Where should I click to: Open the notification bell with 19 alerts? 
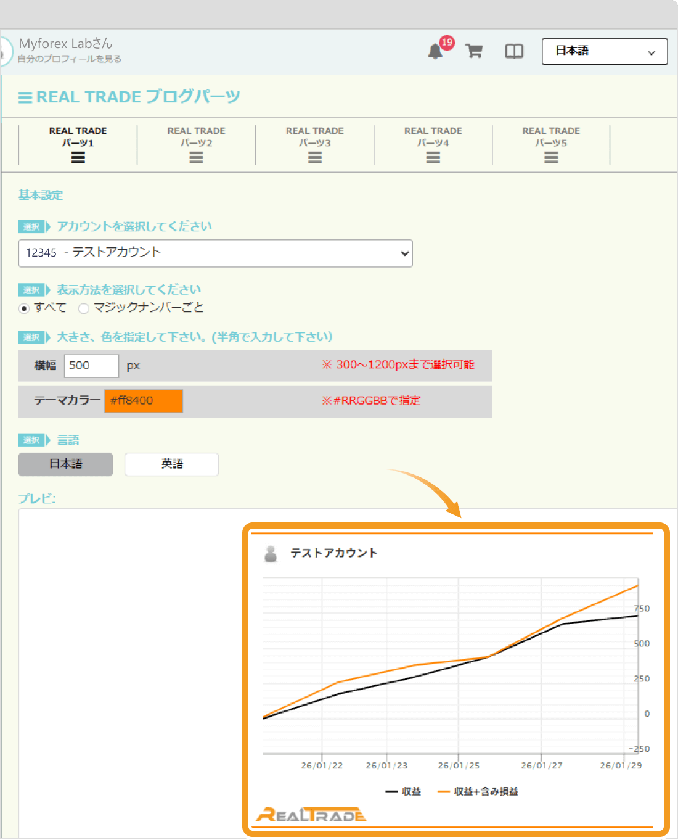pos(436,51)
